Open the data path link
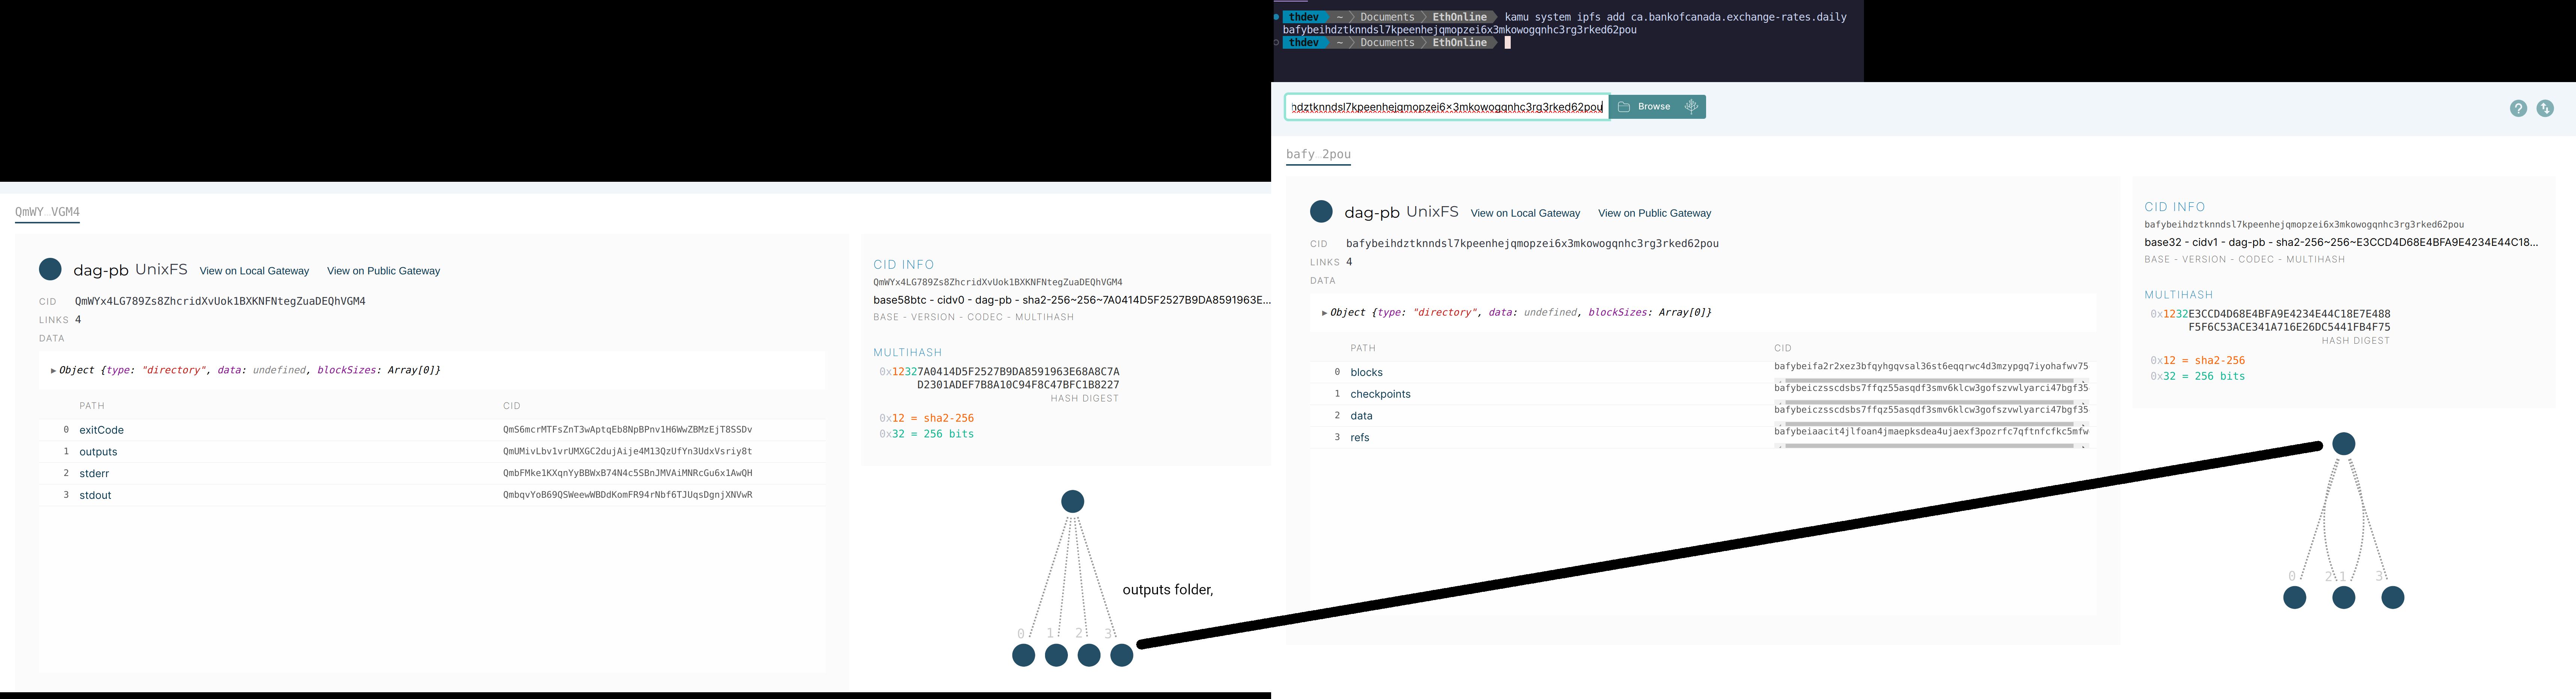This screenshot has height=699, width=2576. (x=1361, y=416)
